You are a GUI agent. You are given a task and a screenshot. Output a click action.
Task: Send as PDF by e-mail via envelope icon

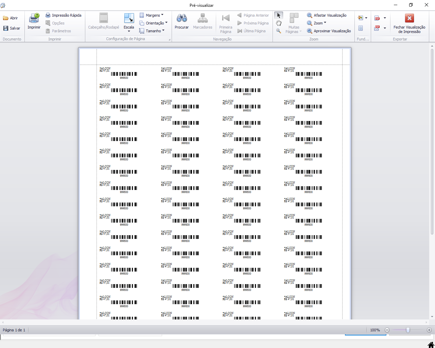pyautogui.click(x=377, y=28)
